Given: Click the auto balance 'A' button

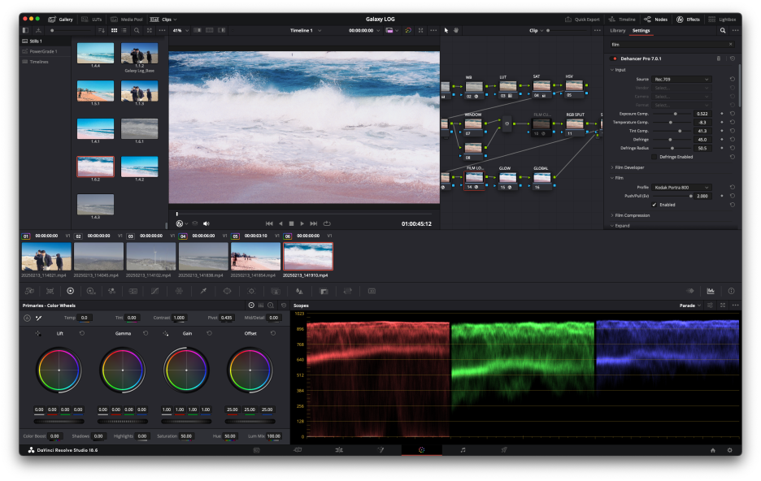Looking at the screenshot, I should click(x=27, y=318).
